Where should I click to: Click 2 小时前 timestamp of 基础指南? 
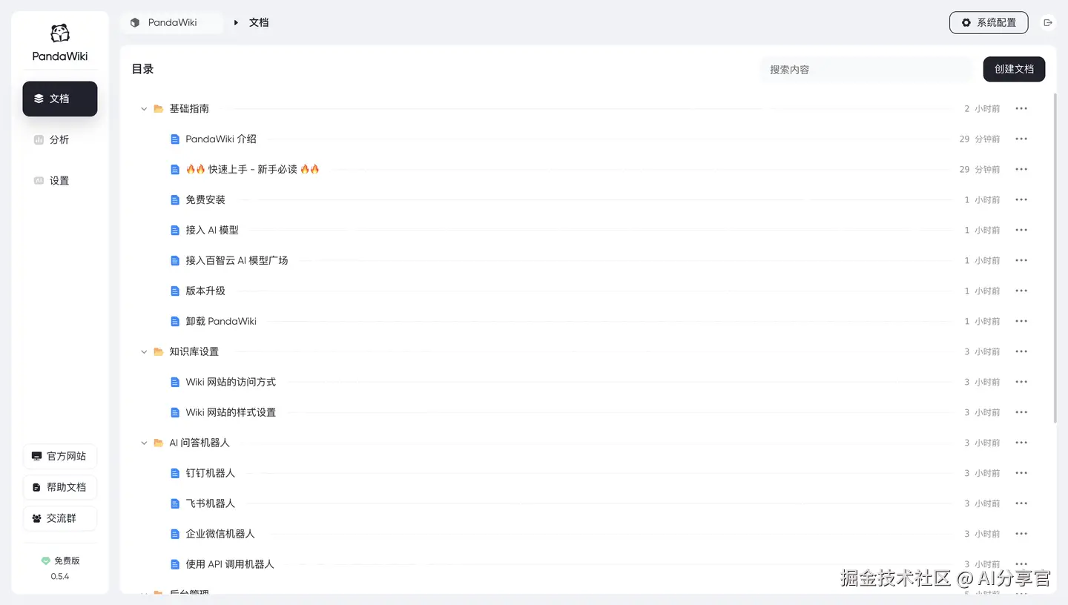point(982,109)
